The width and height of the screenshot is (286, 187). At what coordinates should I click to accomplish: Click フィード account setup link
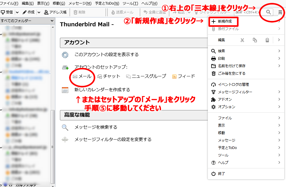click(x=184, y=76)
